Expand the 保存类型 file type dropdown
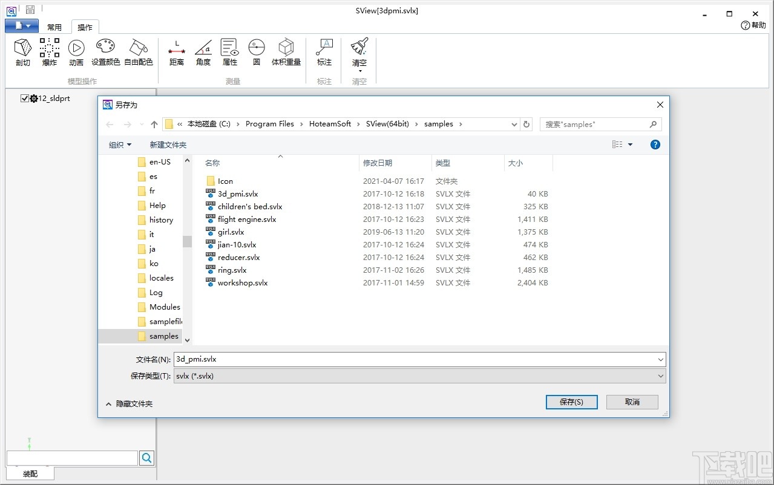Screen dimensions: 774x485 (x=419, y=376)
